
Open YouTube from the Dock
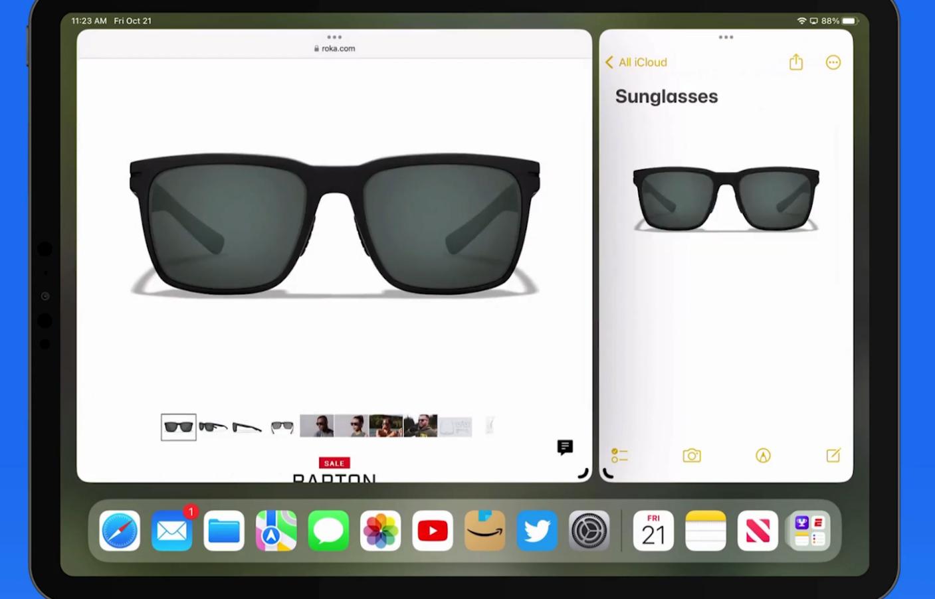432,530
